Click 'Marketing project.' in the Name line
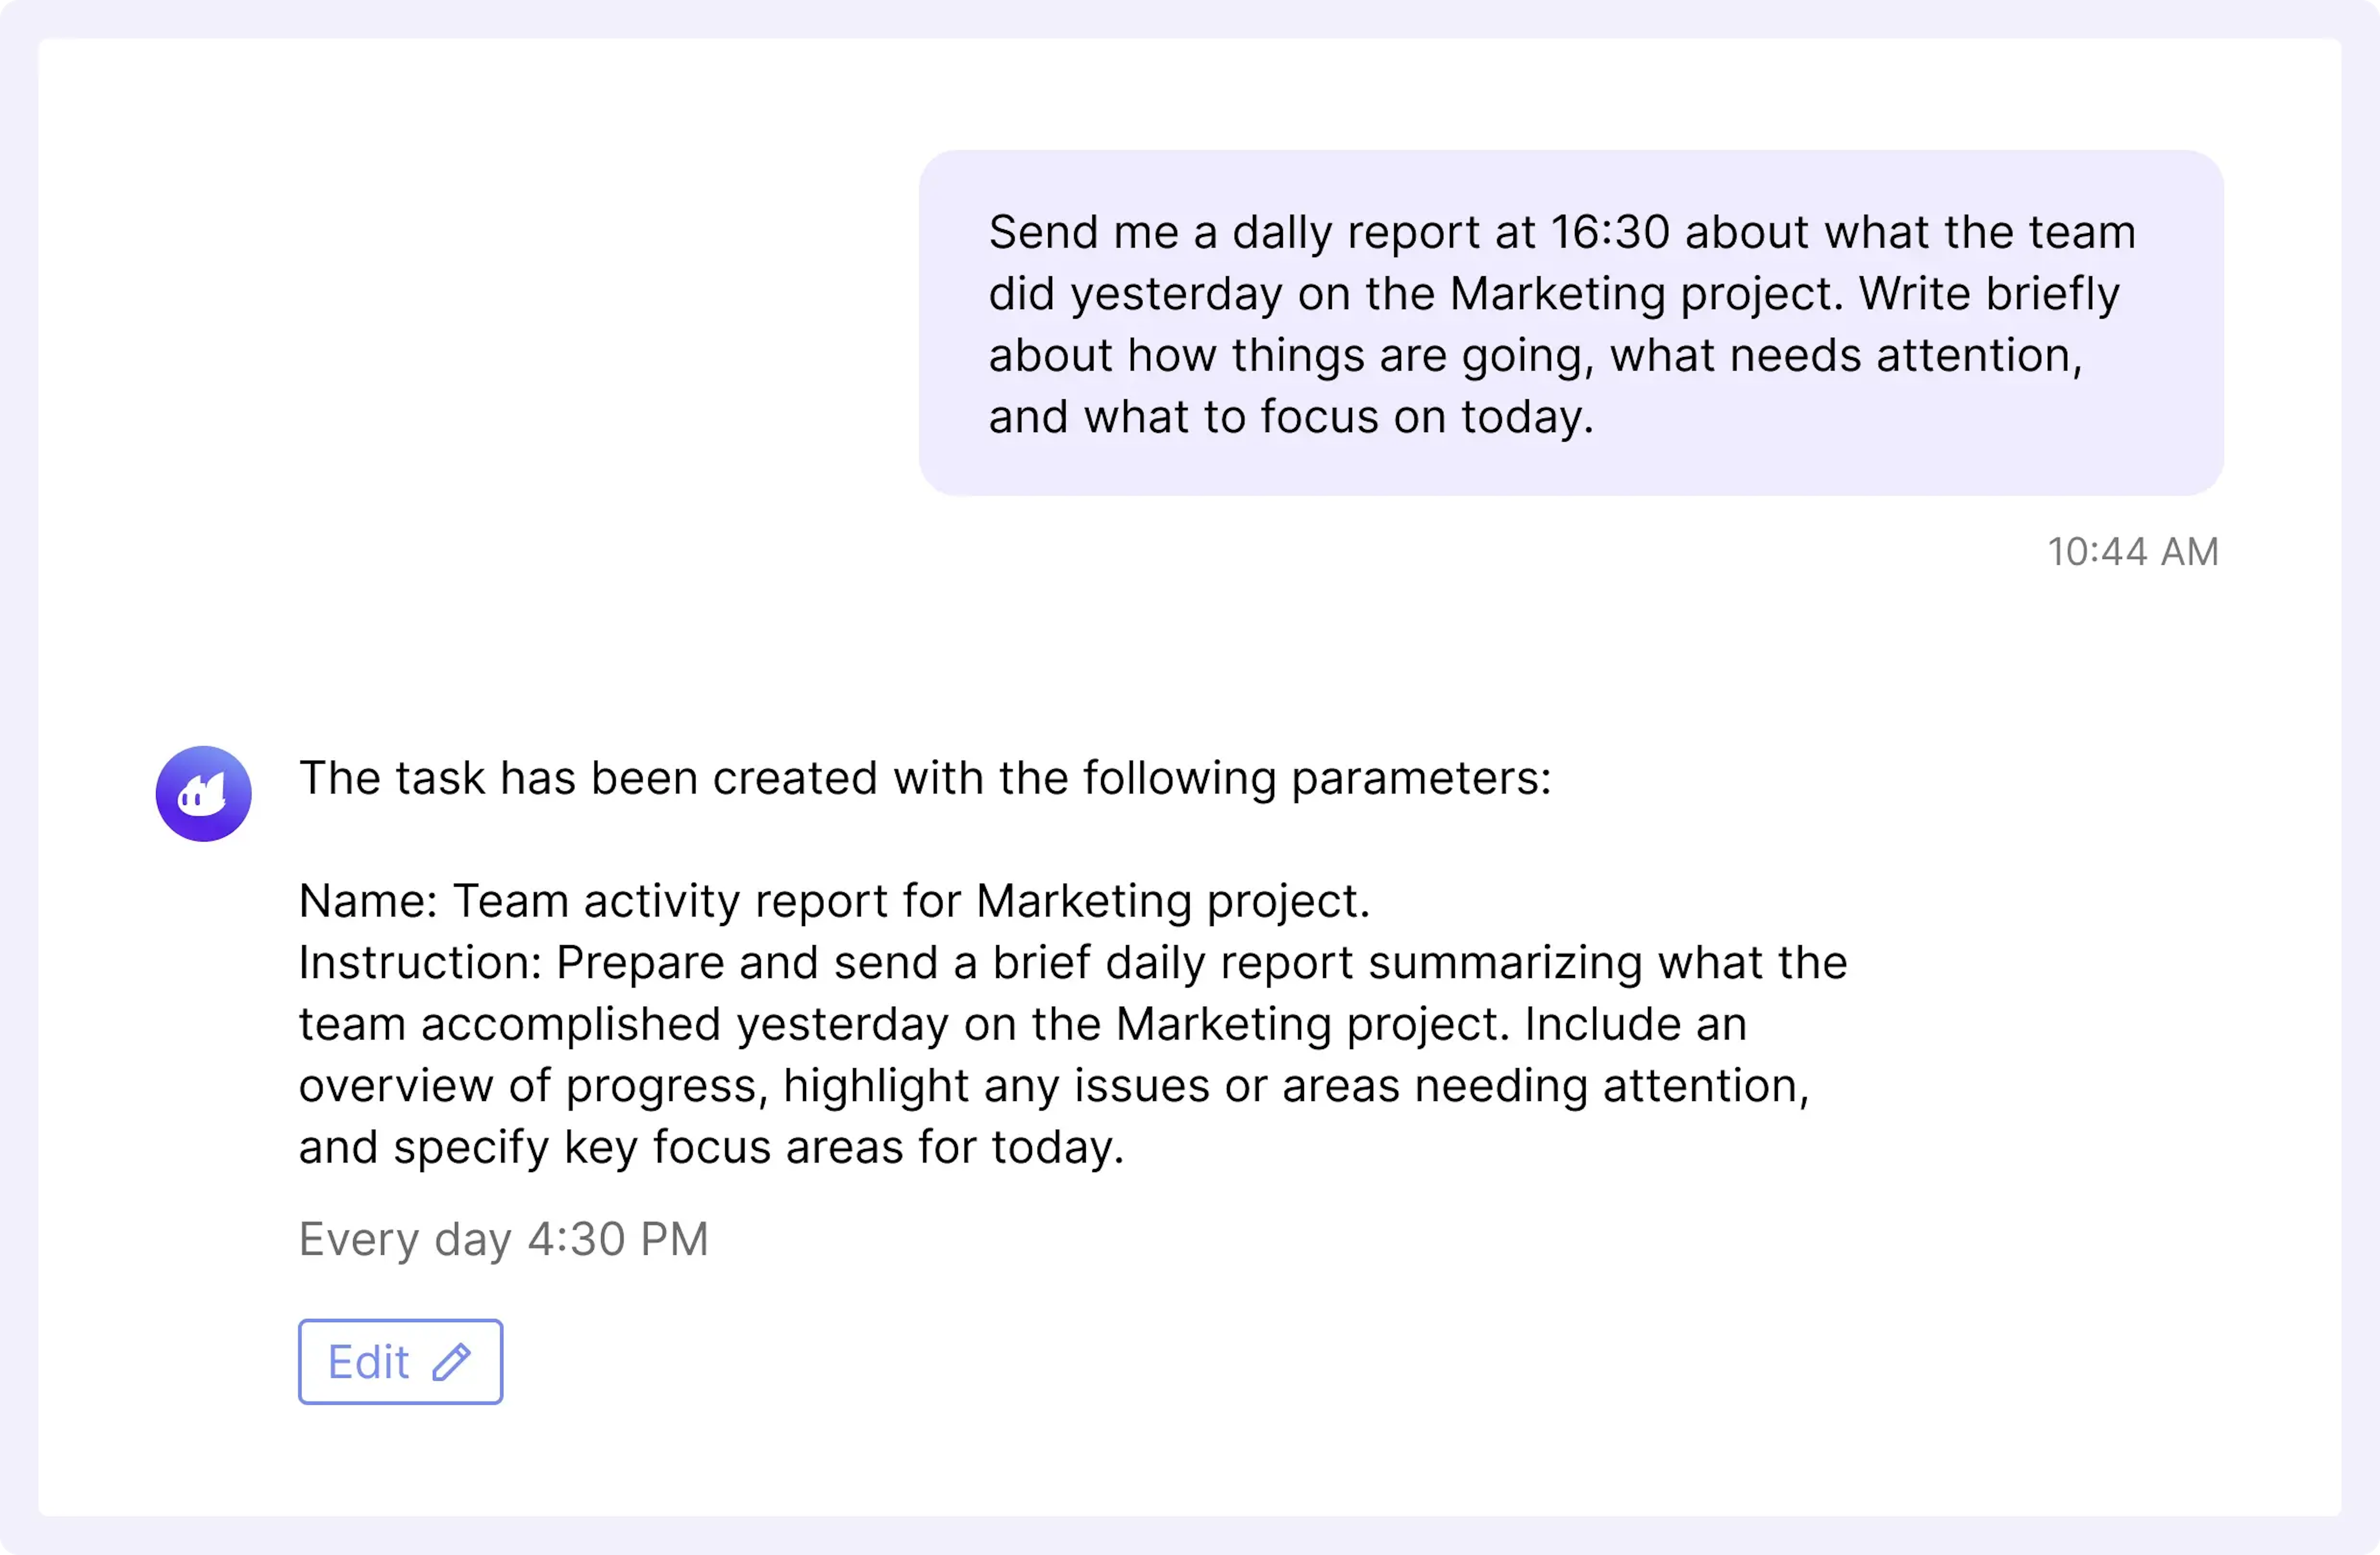 [1173, 901]
